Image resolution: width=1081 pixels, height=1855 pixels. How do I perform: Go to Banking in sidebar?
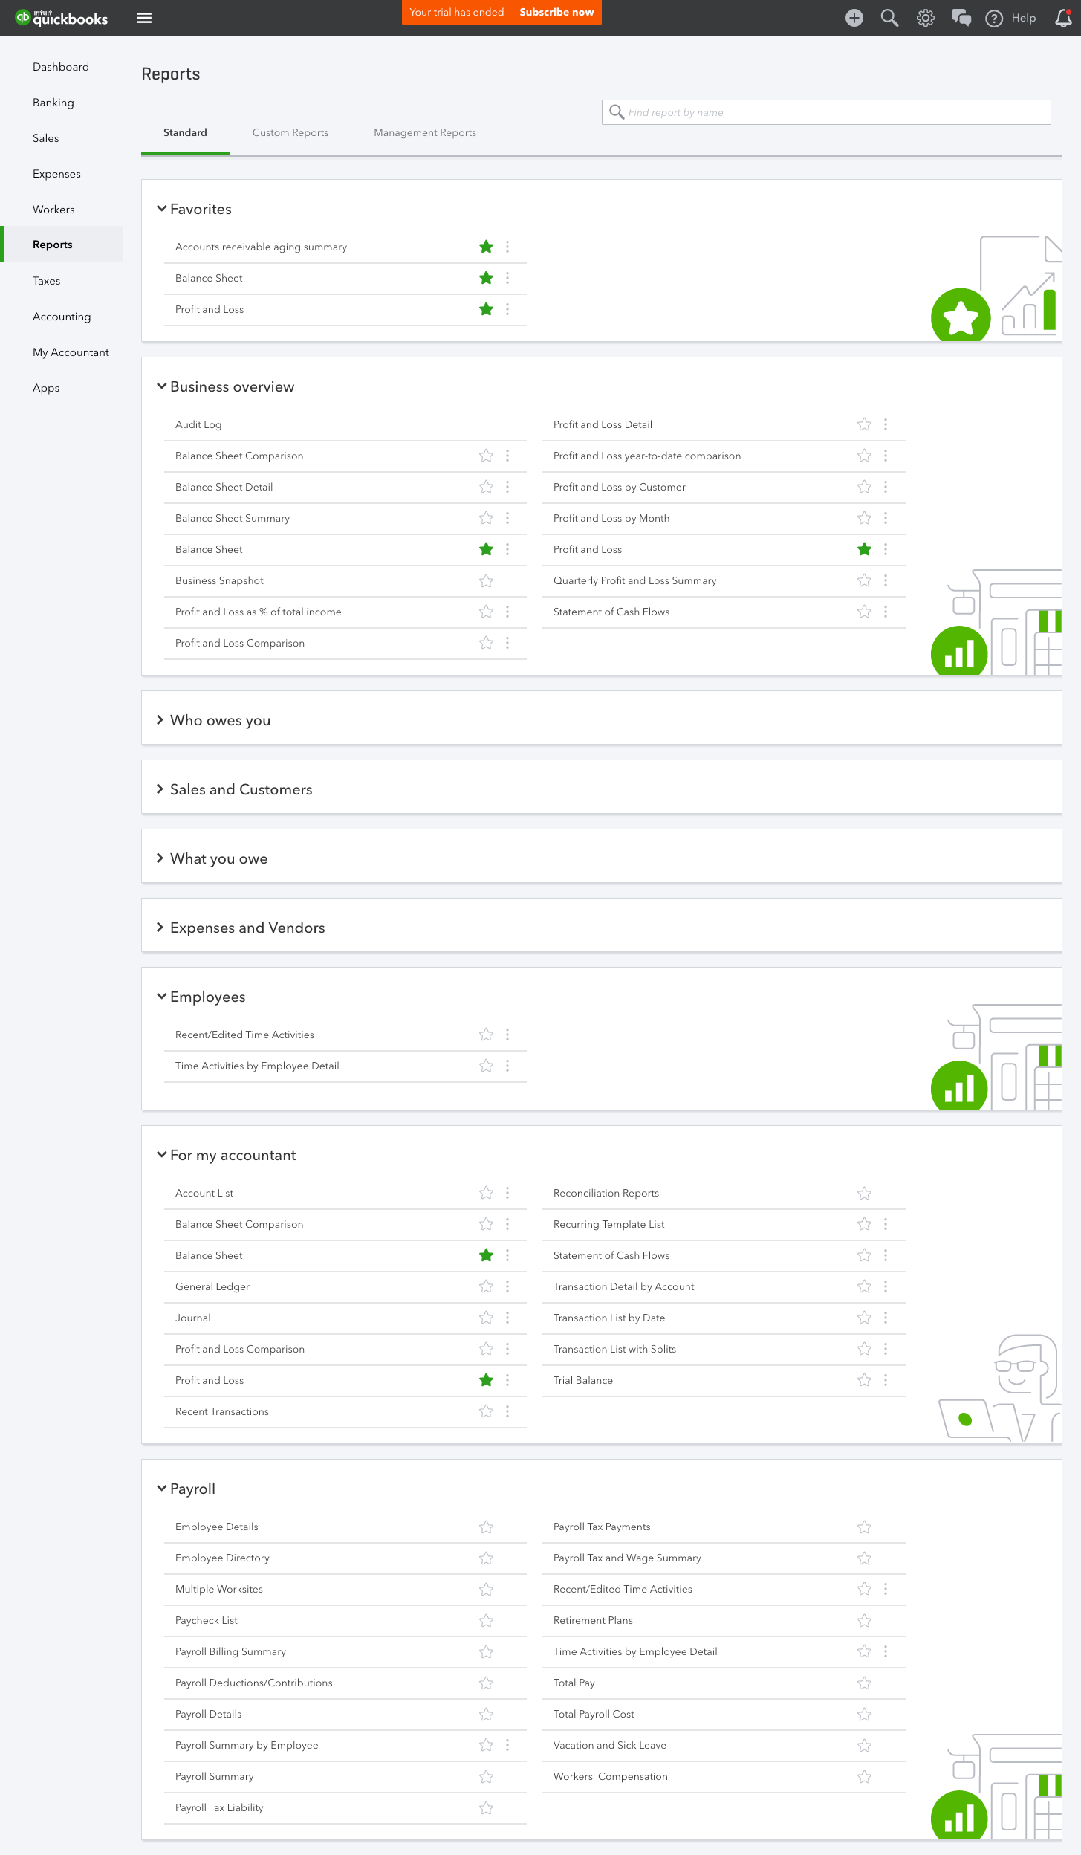pos(53,103)
